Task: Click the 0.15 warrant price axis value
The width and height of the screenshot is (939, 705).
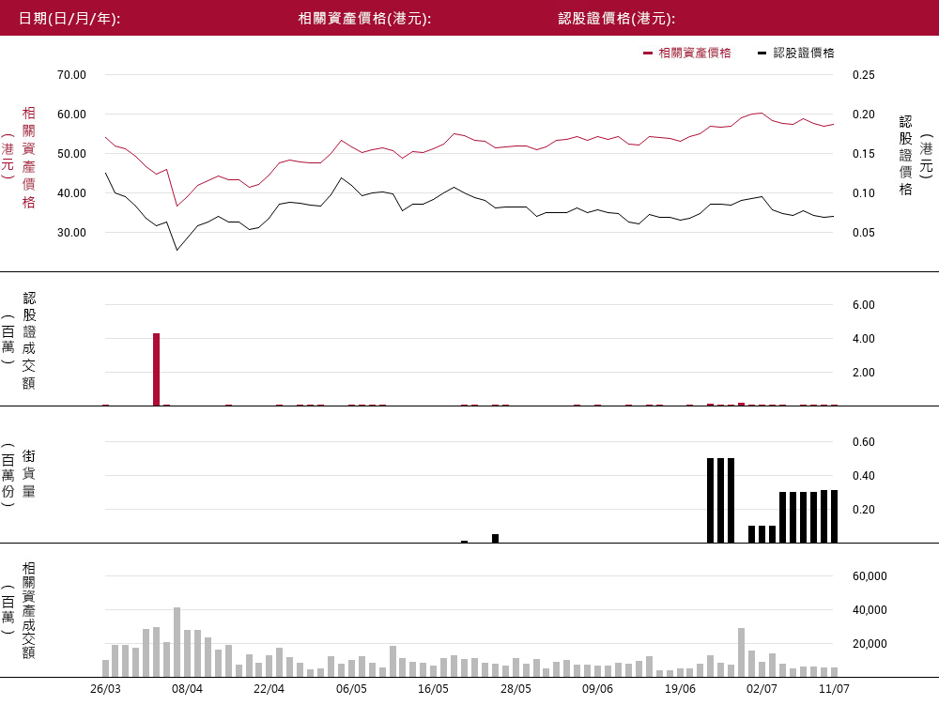Action: click(x=864, y=154)
